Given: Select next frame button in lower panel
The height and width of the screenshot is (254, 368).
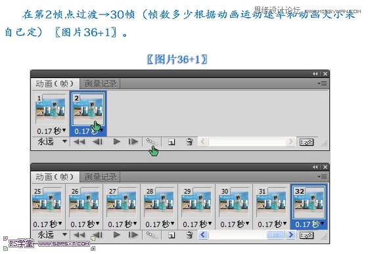Looking at the screenshot, I should 133,235.
